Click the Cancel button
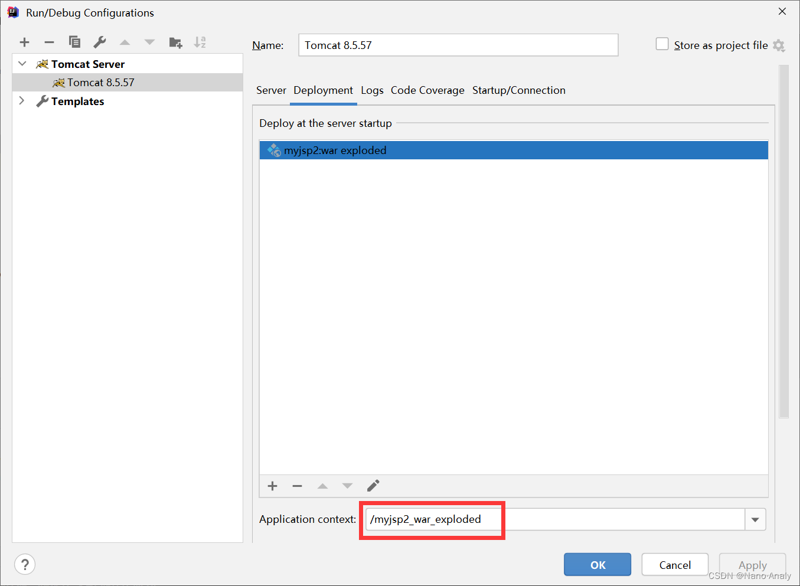Viewport: 800px width, 586px height. (675, 565)
